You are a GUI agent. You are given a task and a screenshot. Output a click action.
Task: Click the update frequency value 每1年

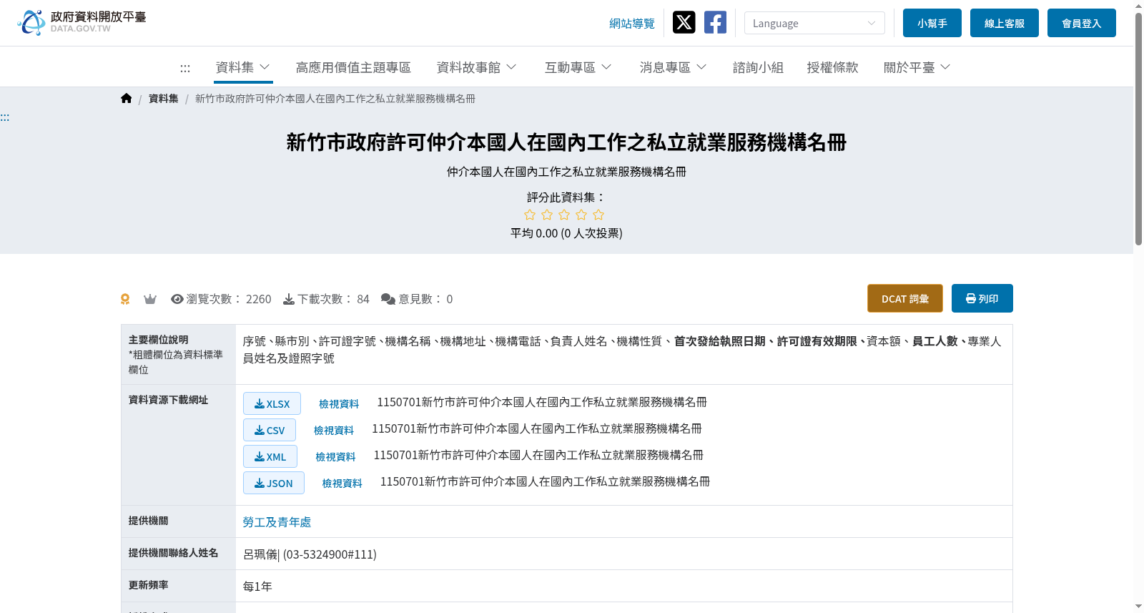click(257, 587)
